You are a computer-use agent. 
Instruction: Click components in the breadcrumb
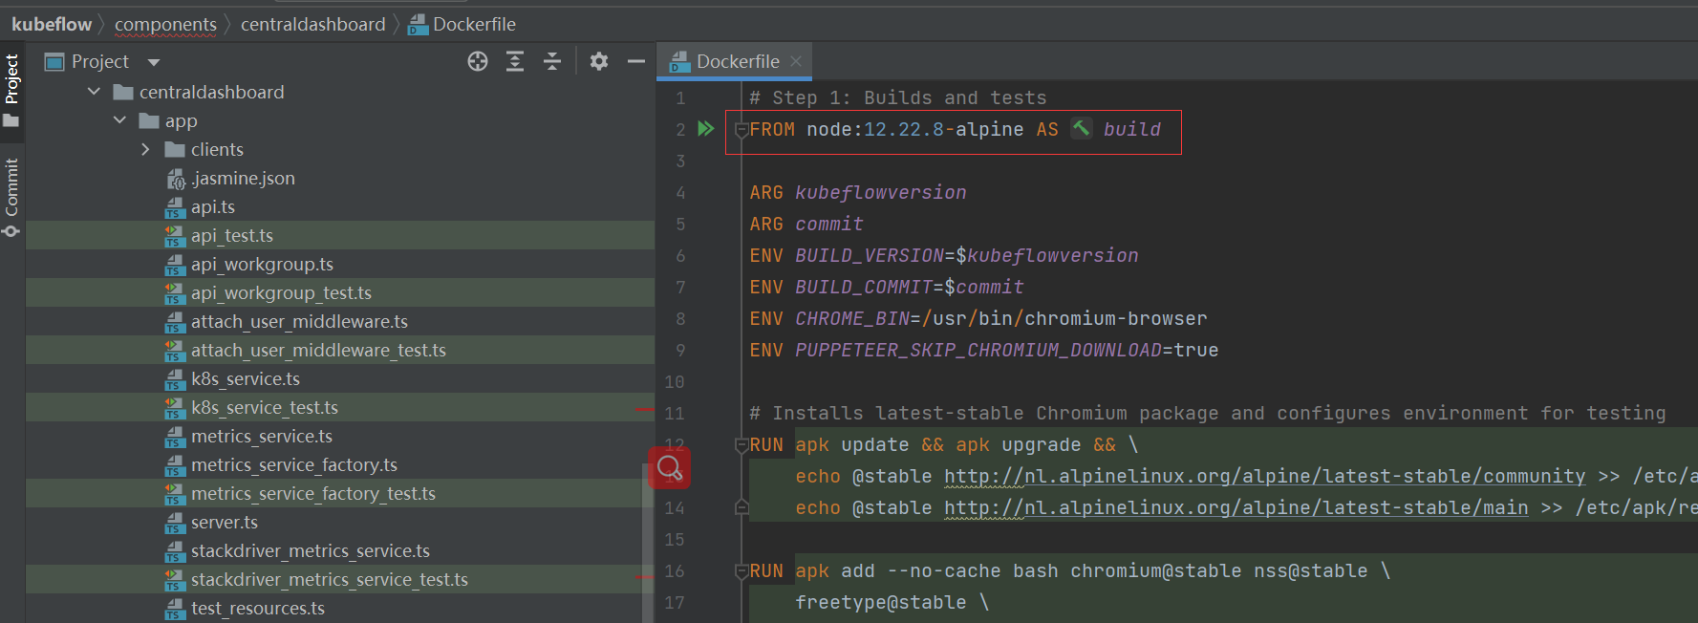pos(165,24)
